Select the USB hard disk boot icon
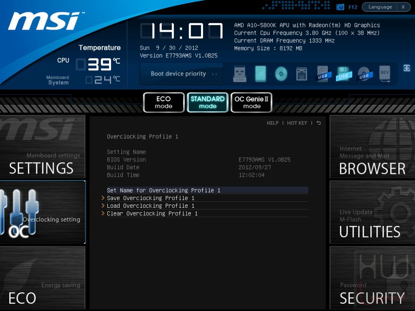Image resolution: width=415 pixels, height=311 pixels. (323, 74)
